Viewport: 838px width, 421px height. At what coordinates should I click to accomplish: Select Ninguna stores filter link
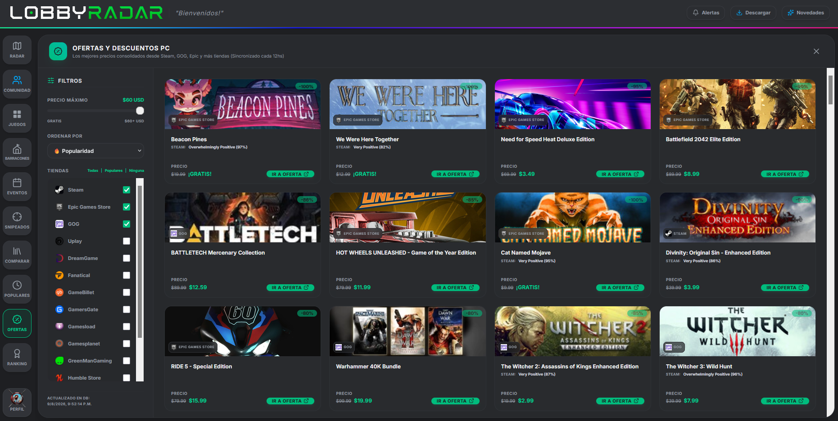136,170
